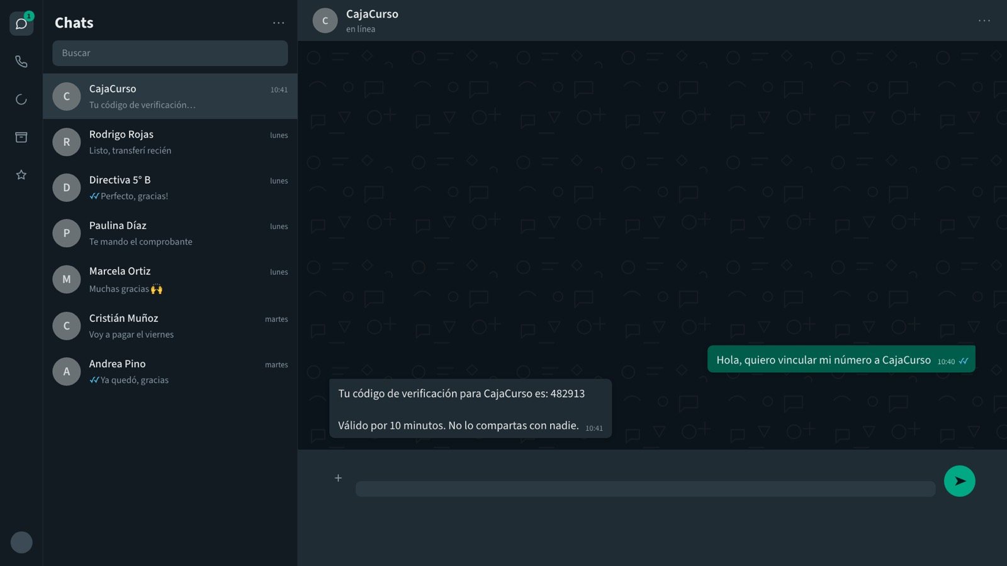Click the "Perfecto, gracias!" preview text

pos(135,196)
